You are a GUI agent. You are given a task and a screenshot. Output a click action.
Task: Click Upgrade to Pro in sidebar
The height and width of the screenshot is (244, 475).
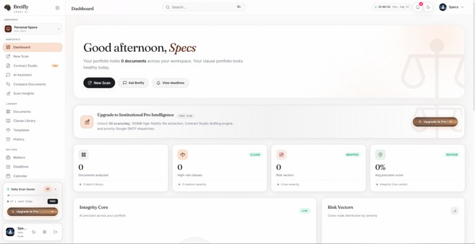point(32,212)
